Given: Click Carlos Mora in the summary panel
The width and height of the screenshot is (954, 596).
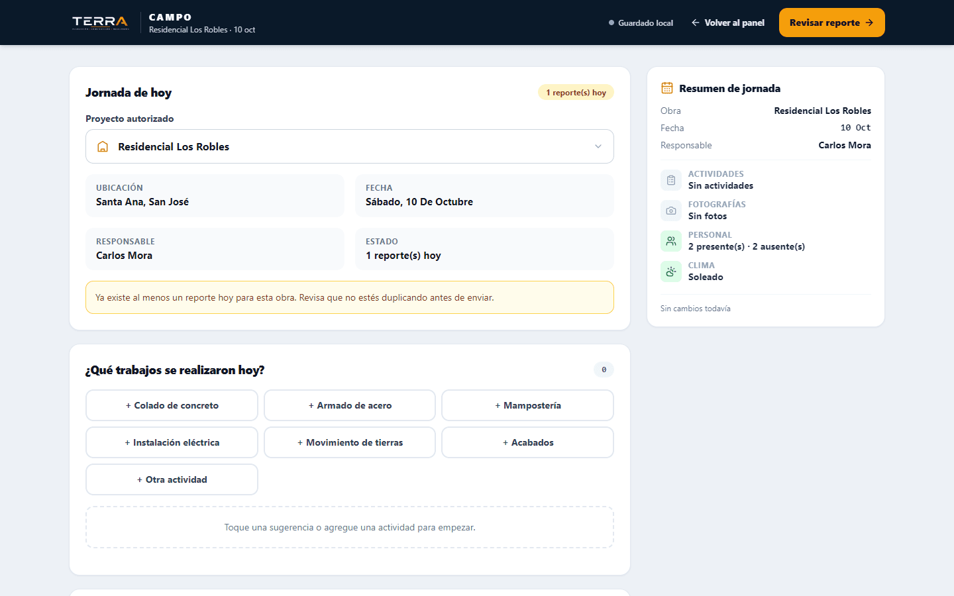Looking at the screenshot, I should coord(845,145).
